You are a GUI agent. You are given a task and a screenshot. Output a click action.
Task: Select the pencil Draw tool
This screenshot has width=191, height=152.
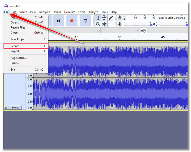[x=110, y=18]
